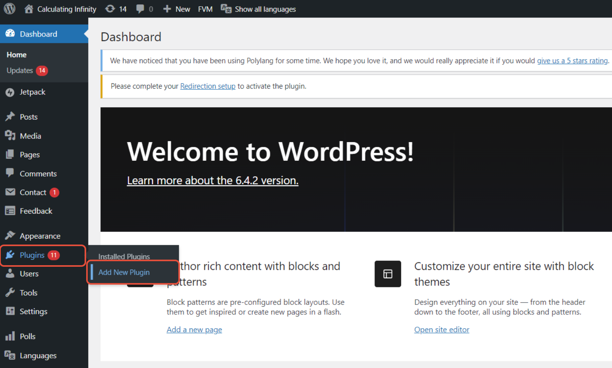Click the Appearance paintbrush icon
The image size is (612, 368).
(10, 235)
